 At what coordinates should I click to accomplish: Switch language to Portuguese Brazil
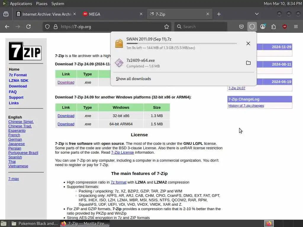tap(23, 153)
